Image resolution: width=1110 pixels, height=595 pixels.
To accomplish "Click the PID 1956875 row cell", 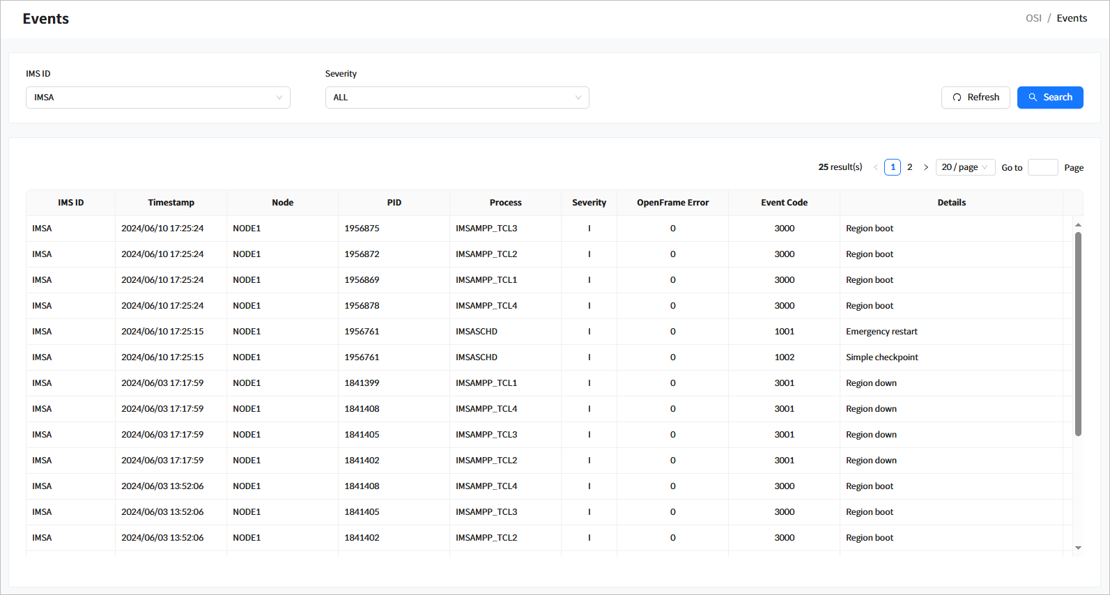I will 362,229.
